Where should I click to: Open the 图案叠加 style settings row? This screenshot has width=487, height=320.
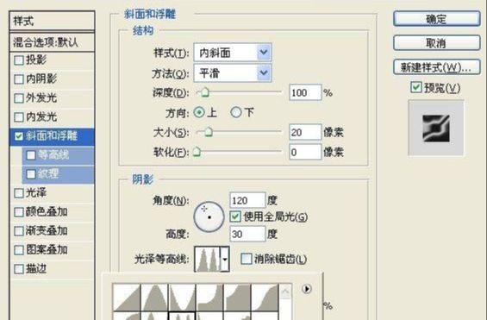(x=53, y=250)
